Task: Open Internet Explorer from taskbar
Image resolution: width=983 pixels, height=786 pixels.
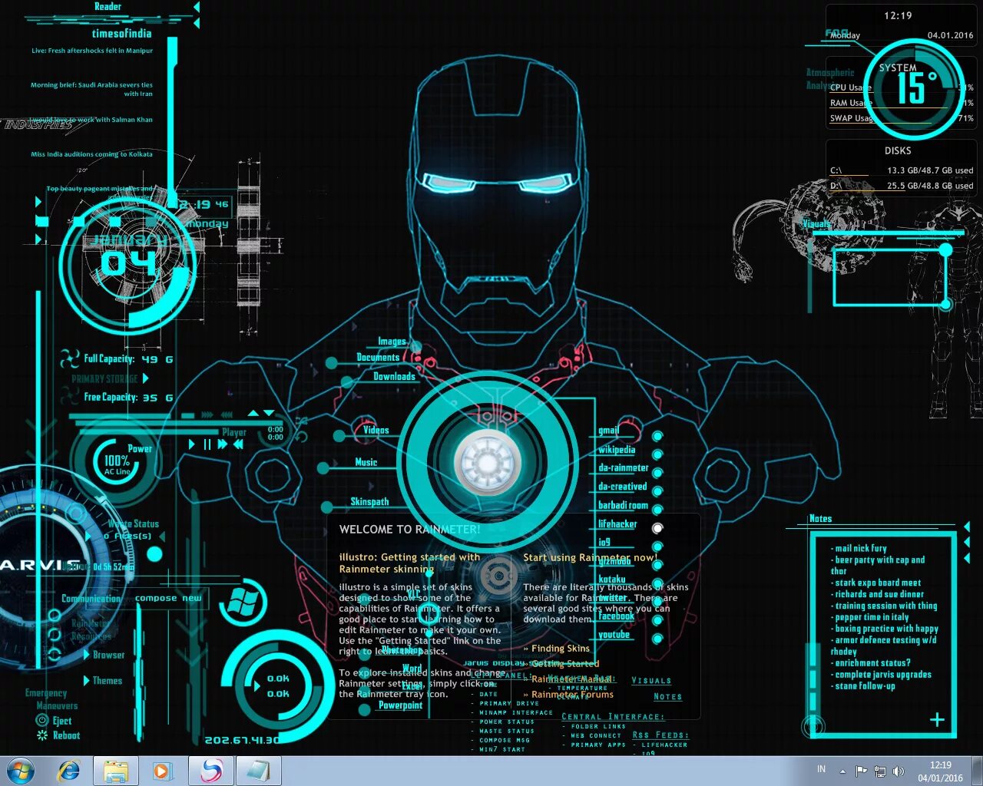Action: click(69, 771)
